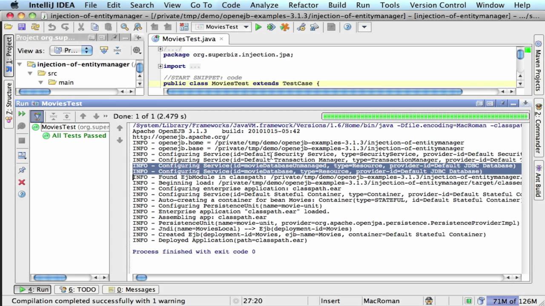This screenshot has width=545, height=306.
Task: Click the Stop process square icon
Action: point(22,141)
